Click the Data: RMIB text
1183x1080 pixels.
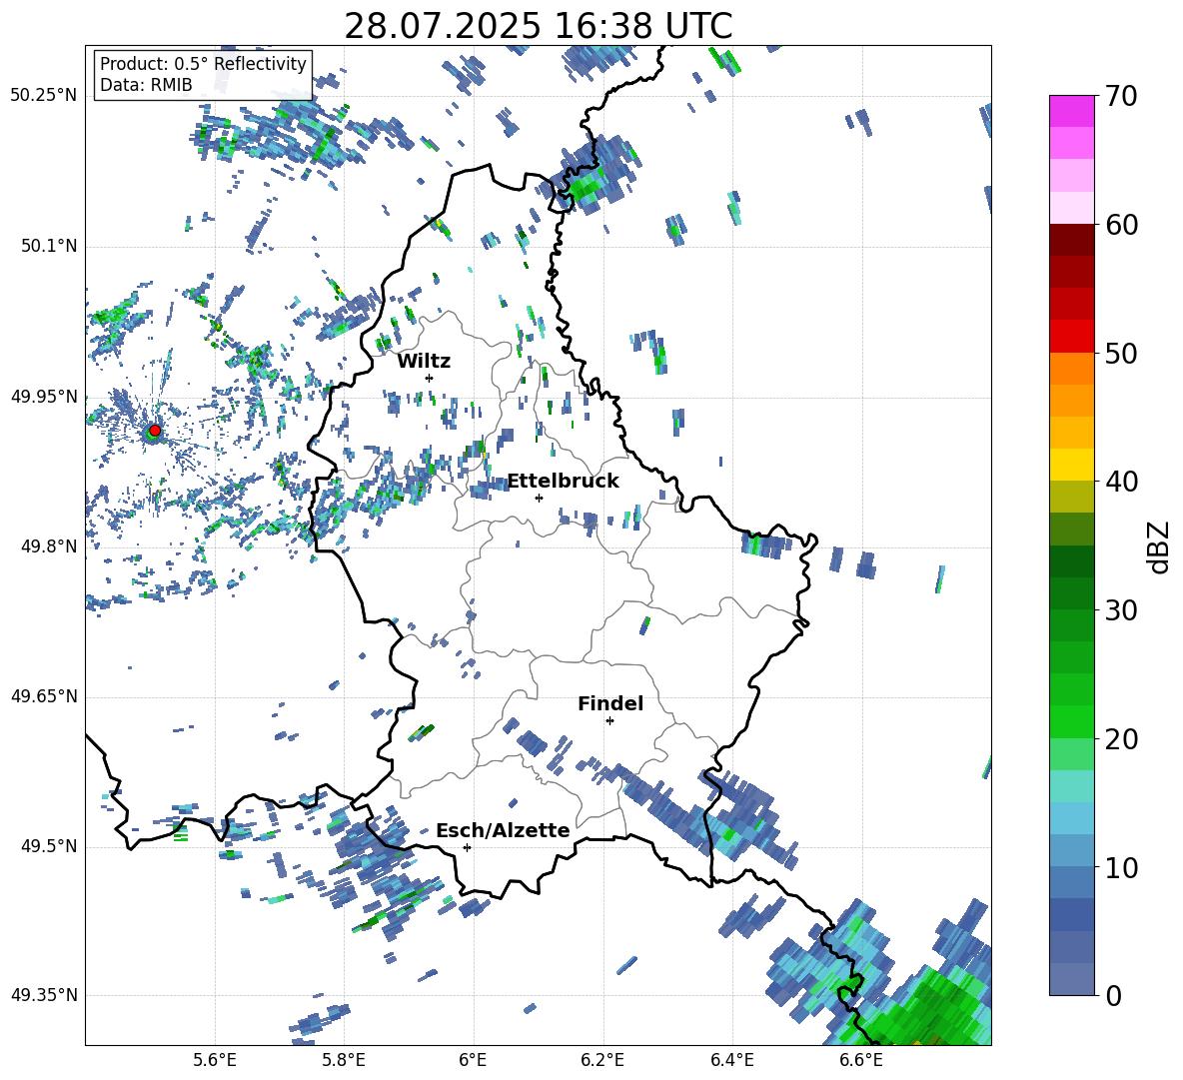click(146, 85)
